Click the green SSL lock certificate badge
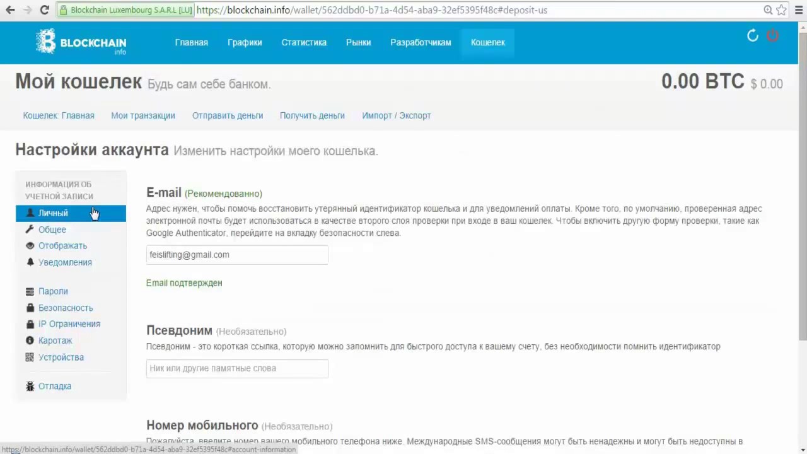 (x=126, y=10)
